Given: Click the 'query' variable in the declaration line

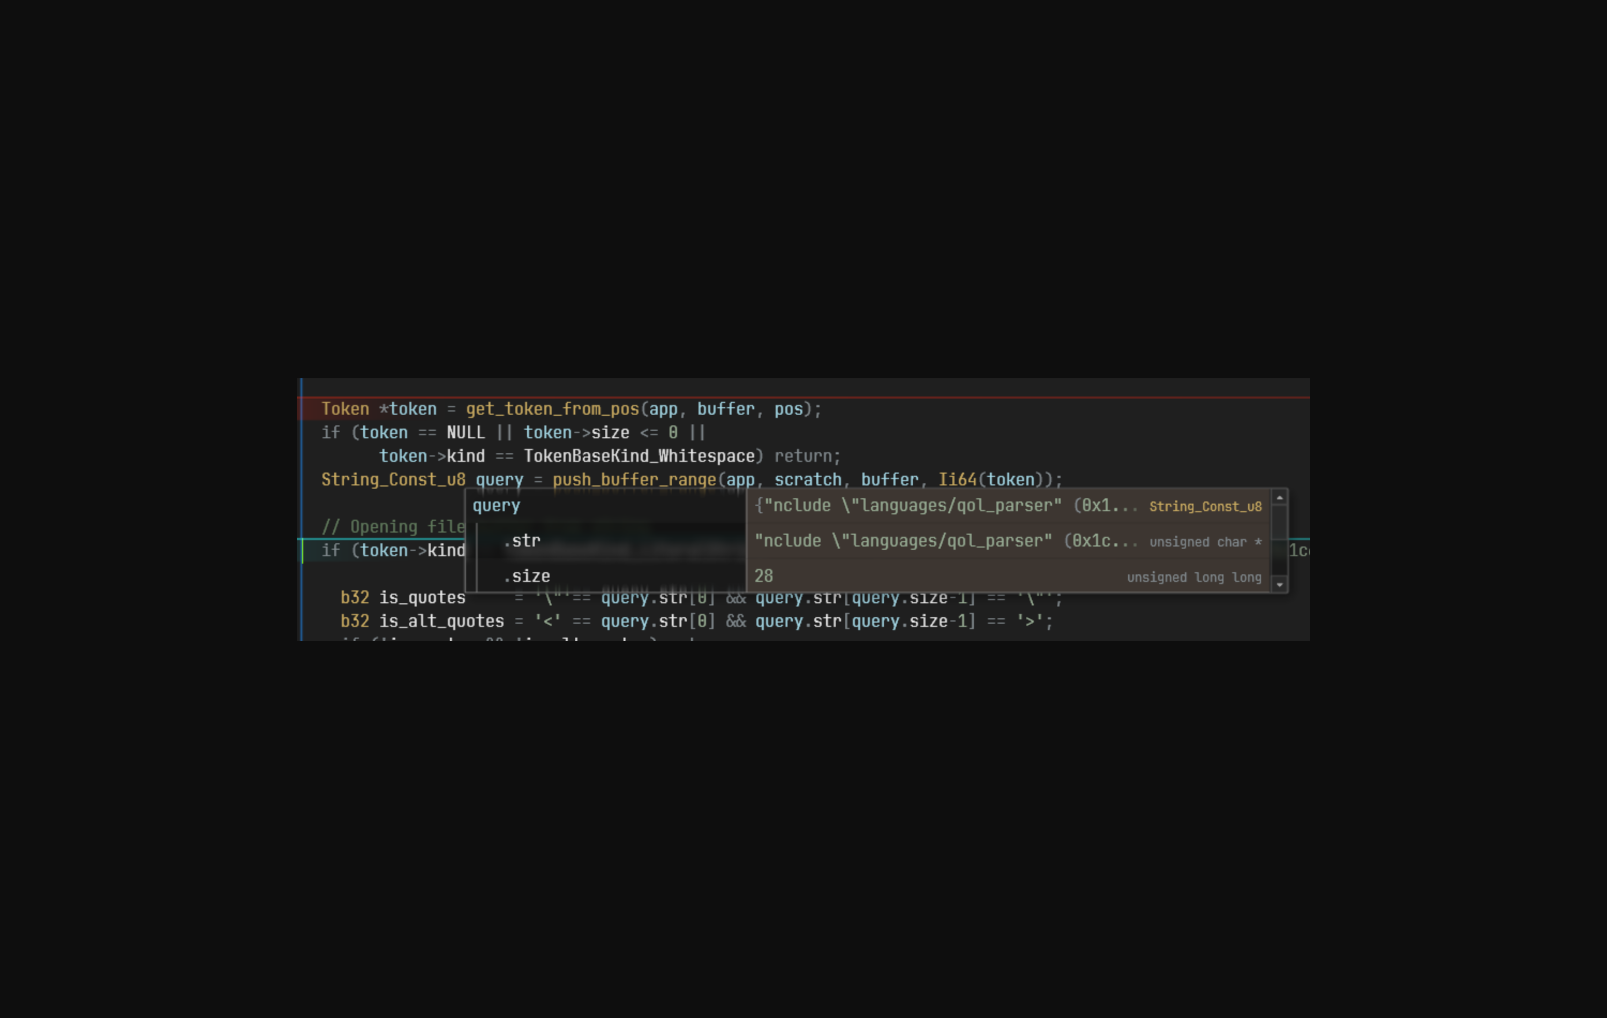Looking at the screenshot, I should point(499,480).
